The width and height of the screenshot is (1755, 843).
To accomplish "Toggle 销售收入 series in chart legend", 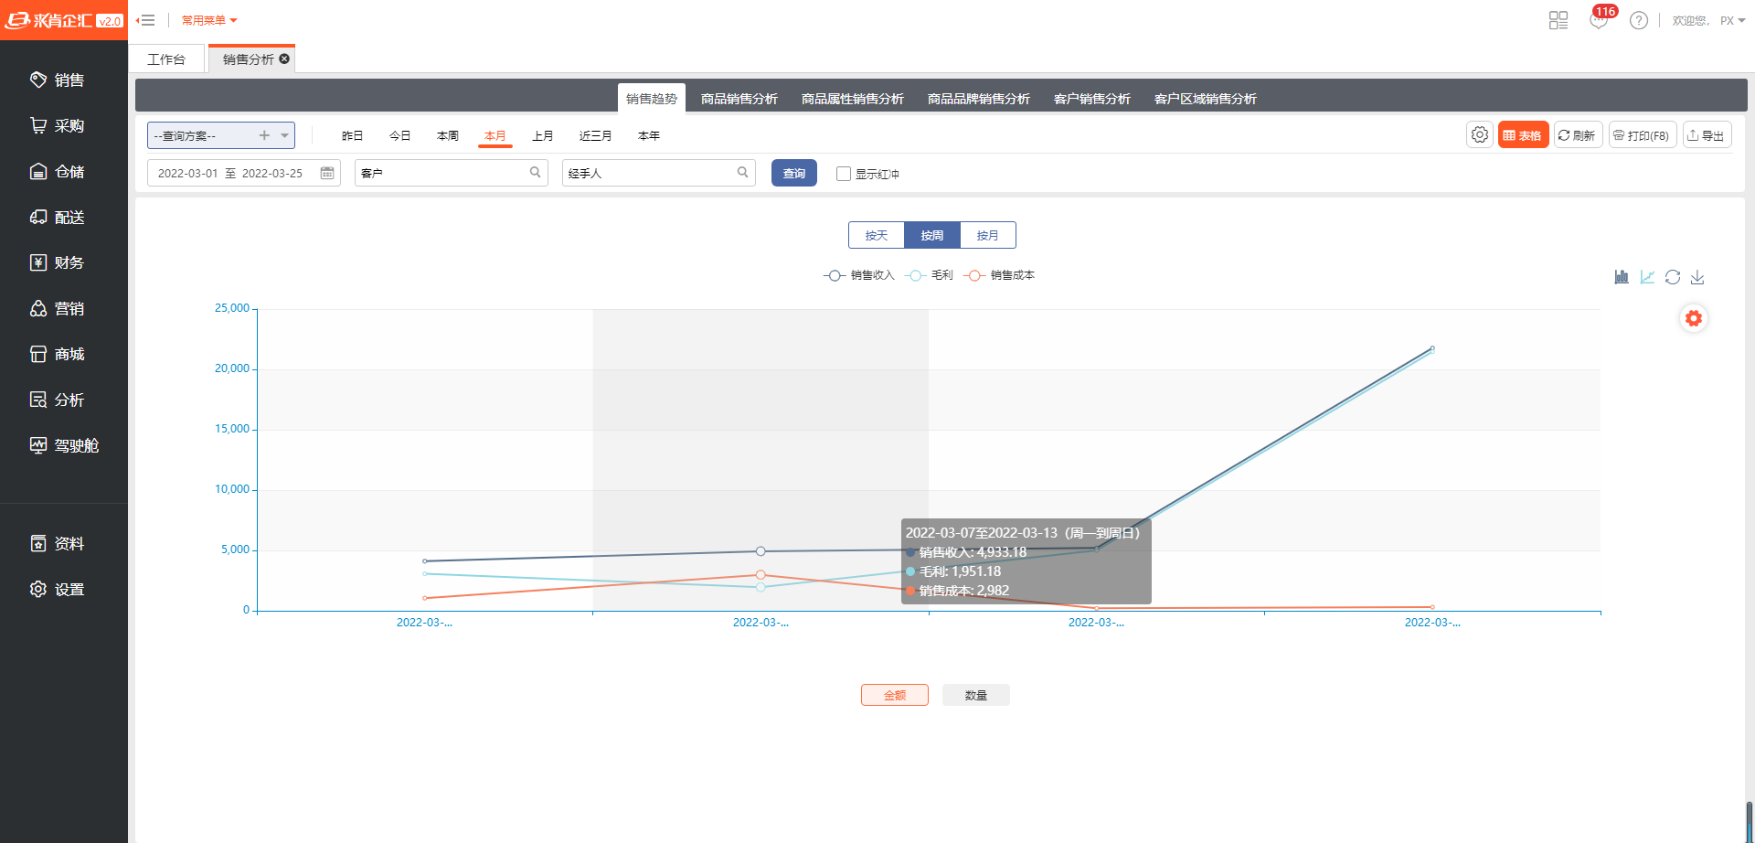I will 859,275.
